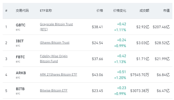Select the GBTC ticker symbol
Screen dimensions: 174x100
point(21,25)
